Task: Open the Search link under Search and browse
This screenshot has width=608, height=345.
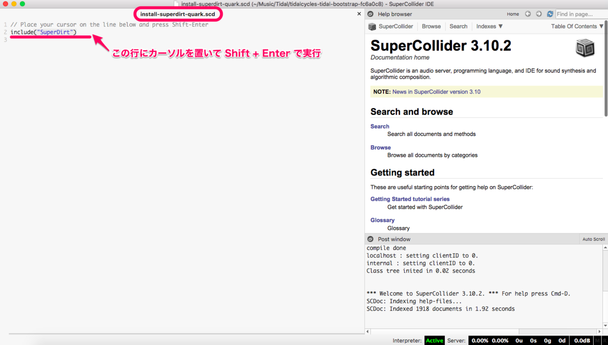Action: point(380,126)
